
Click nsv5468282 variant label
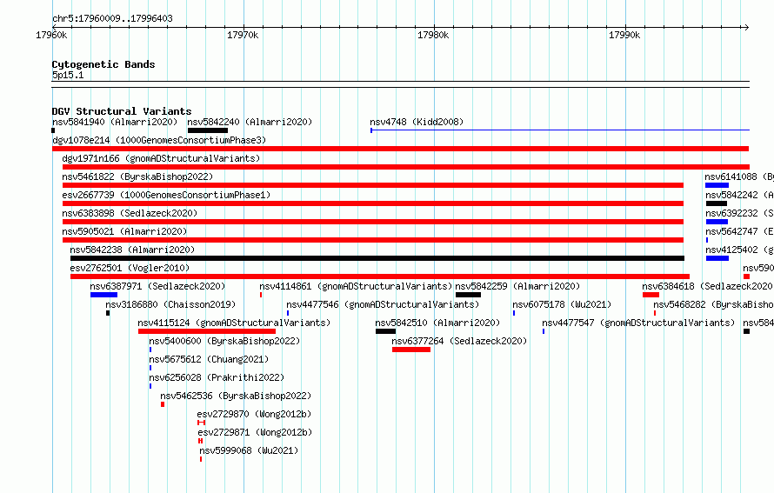tap(713, 304)
